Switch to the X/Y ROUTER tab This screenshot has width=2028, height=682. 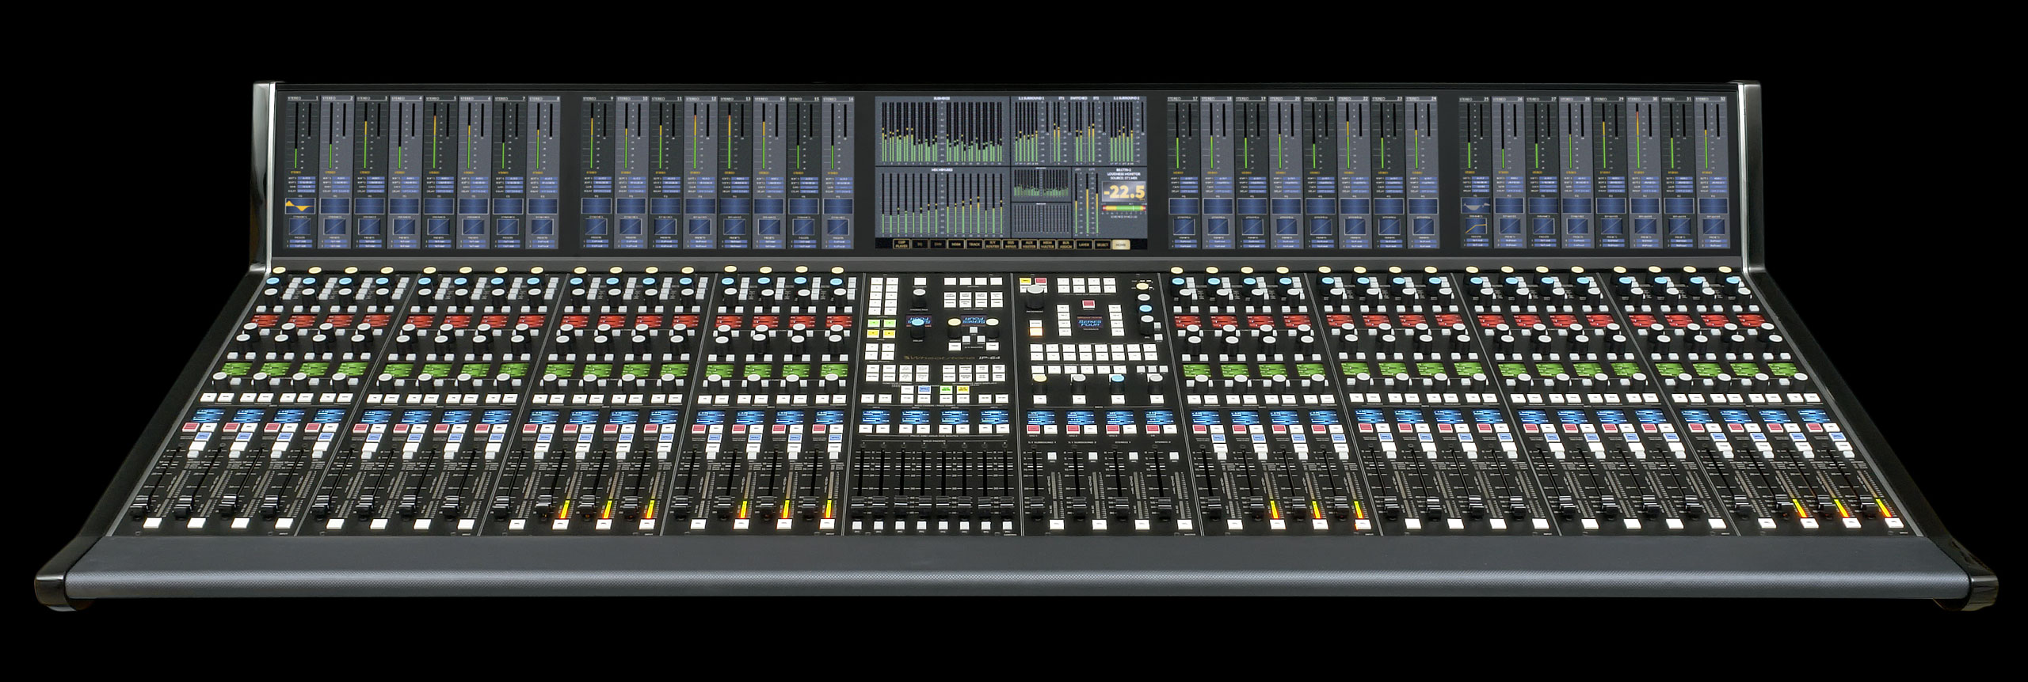[993, 244]
